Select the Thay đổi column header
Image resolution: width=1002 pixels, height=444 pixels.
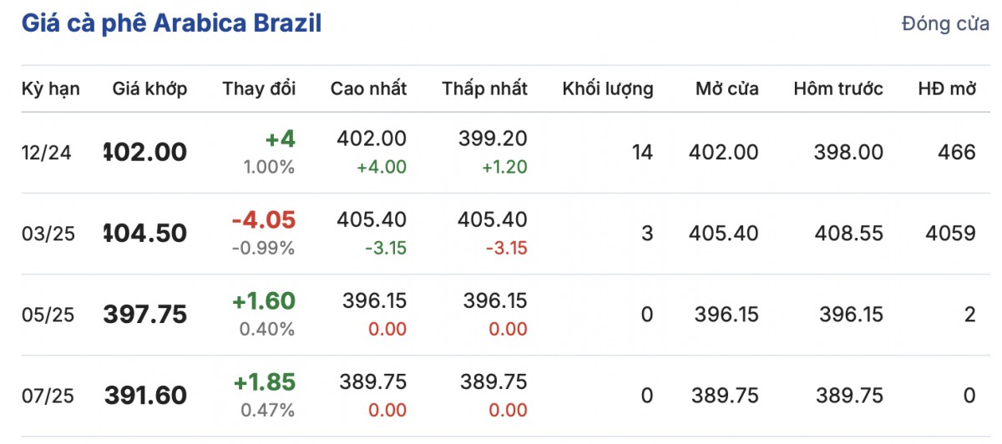(259, 89)
